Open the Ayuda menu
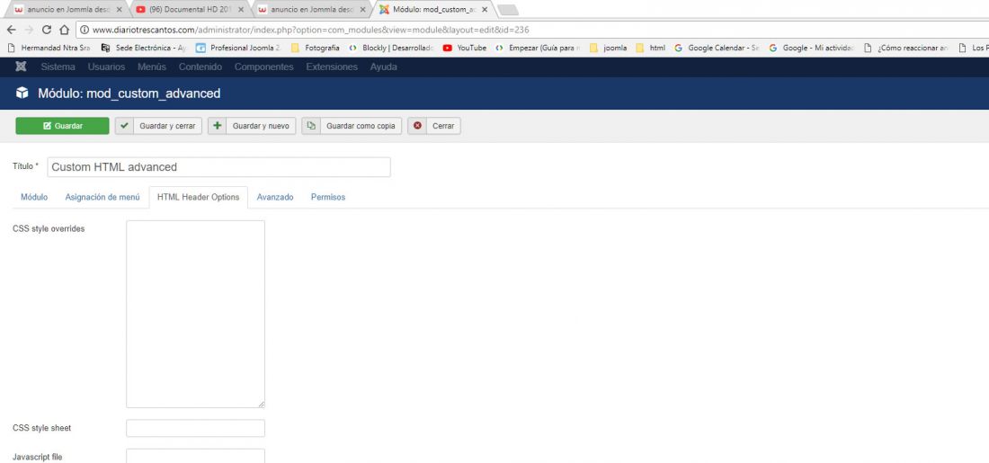 click(384, 67)
